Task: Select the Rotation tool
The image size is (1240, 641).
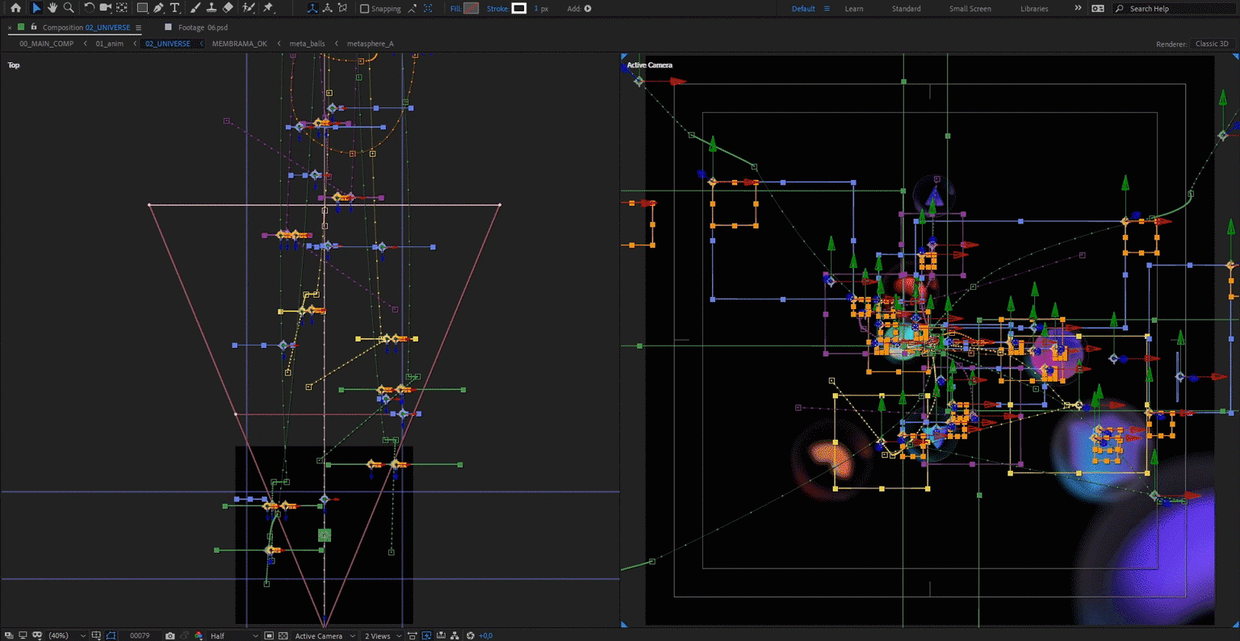Action: pyautogui.click(x=90, y=8)
